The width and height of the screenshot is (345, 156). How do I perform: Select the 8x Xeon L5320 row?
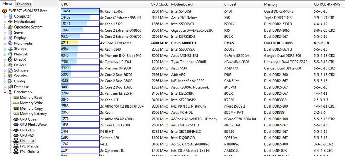coord(203,24)
